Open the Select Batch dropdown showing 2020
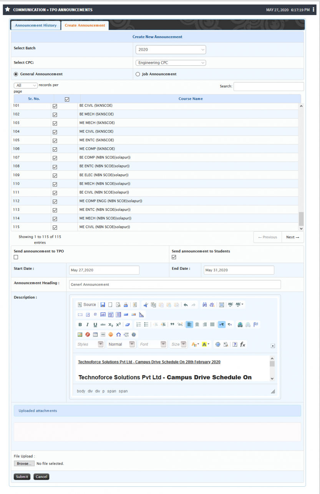This screenshot has width=320, height=494. point(171,50)
